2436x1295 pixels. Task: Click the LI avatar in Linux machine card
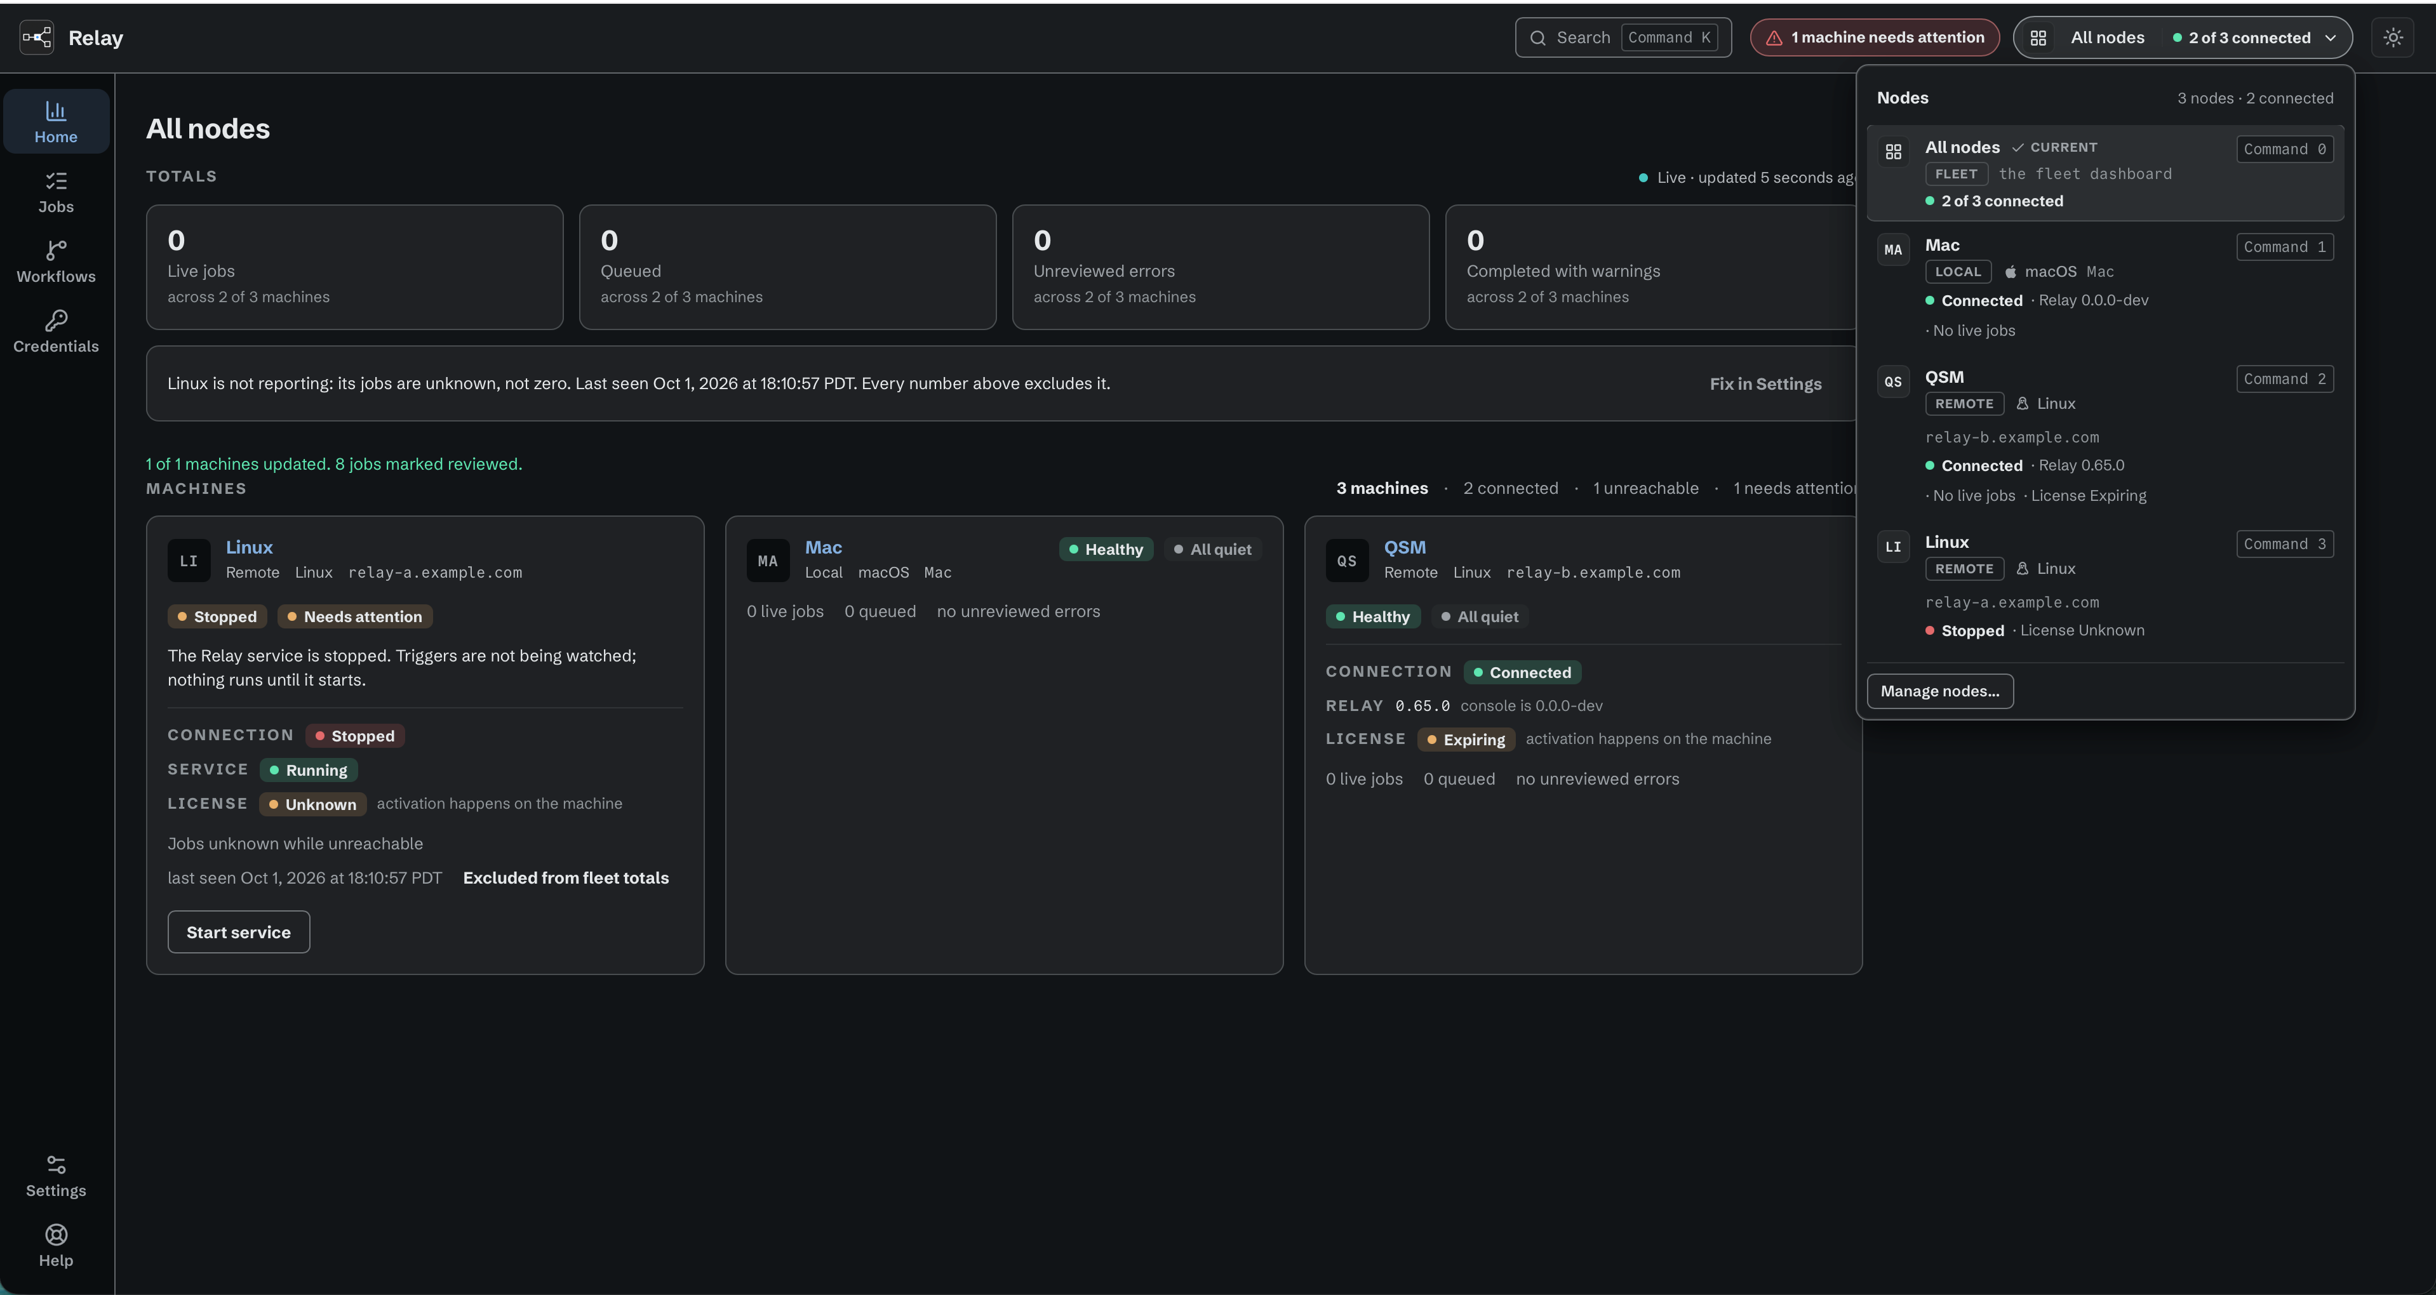coord(188,561)
